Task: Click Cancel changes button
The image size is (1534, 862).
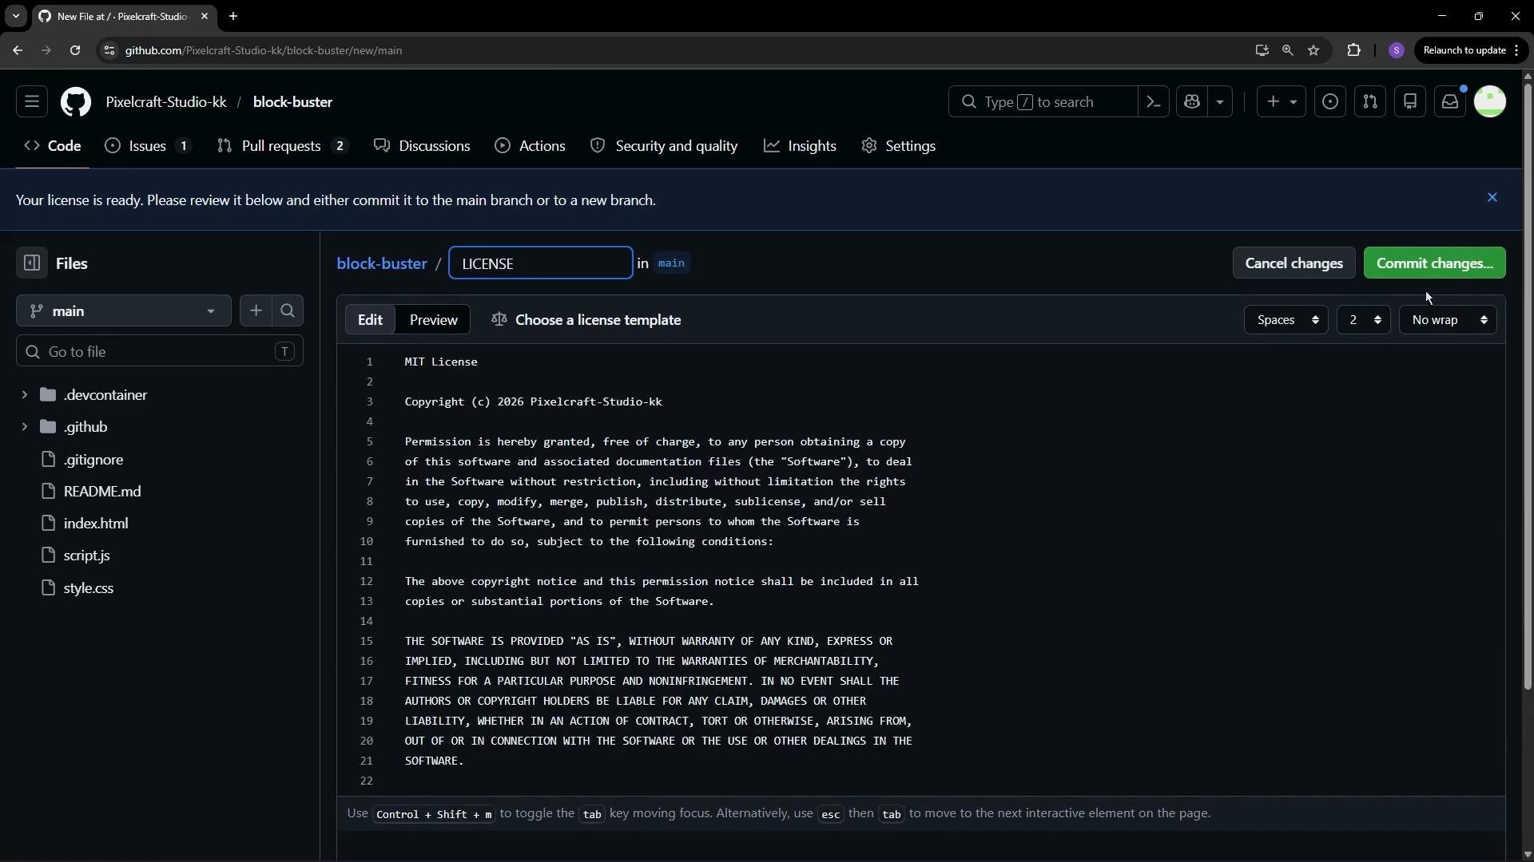Action: pyautogui.click(x=1294, y=263)
